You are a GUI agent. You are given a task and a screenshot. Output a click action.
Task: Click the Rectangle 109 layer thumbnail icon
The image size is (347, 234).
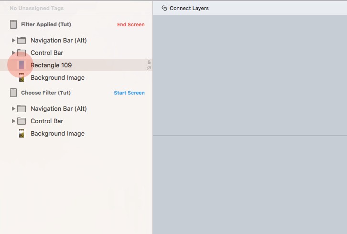tap(22, 65)
